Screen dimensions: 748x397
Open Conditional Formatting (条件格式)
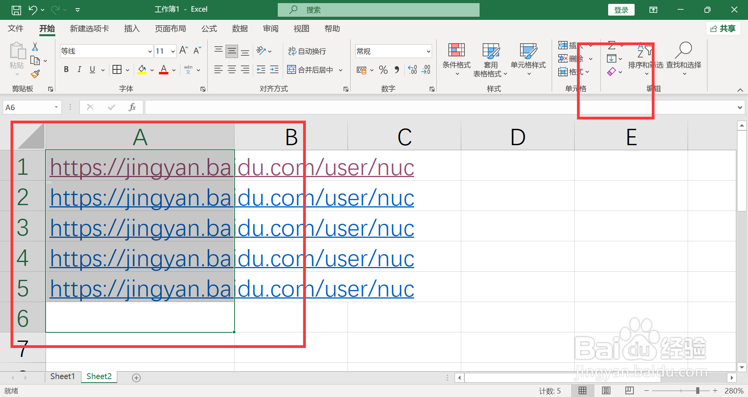pos(457,59)
